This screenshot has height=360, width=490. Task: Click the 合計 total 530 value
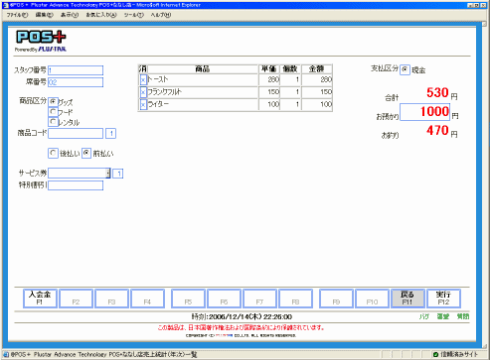tap(437, 93)
